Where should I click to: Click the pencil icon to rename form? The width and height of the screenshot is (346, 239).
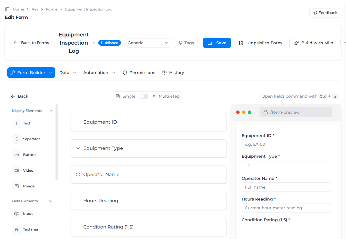point(94,43)
